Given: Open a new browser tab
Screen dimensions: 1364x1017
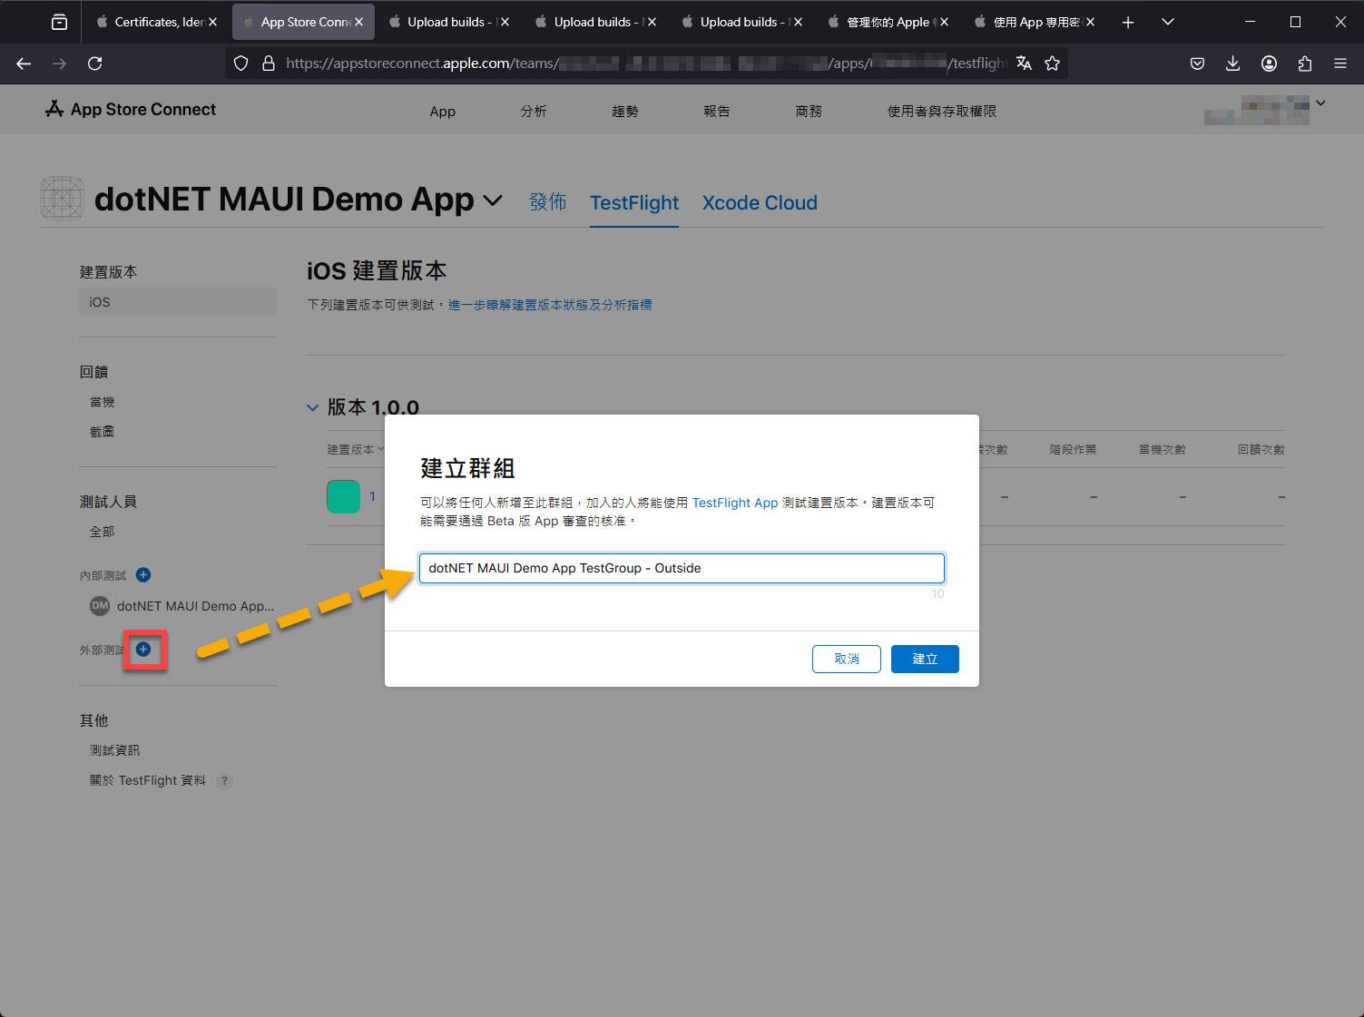Looking at the screenshot, I should coord(1128,22).
